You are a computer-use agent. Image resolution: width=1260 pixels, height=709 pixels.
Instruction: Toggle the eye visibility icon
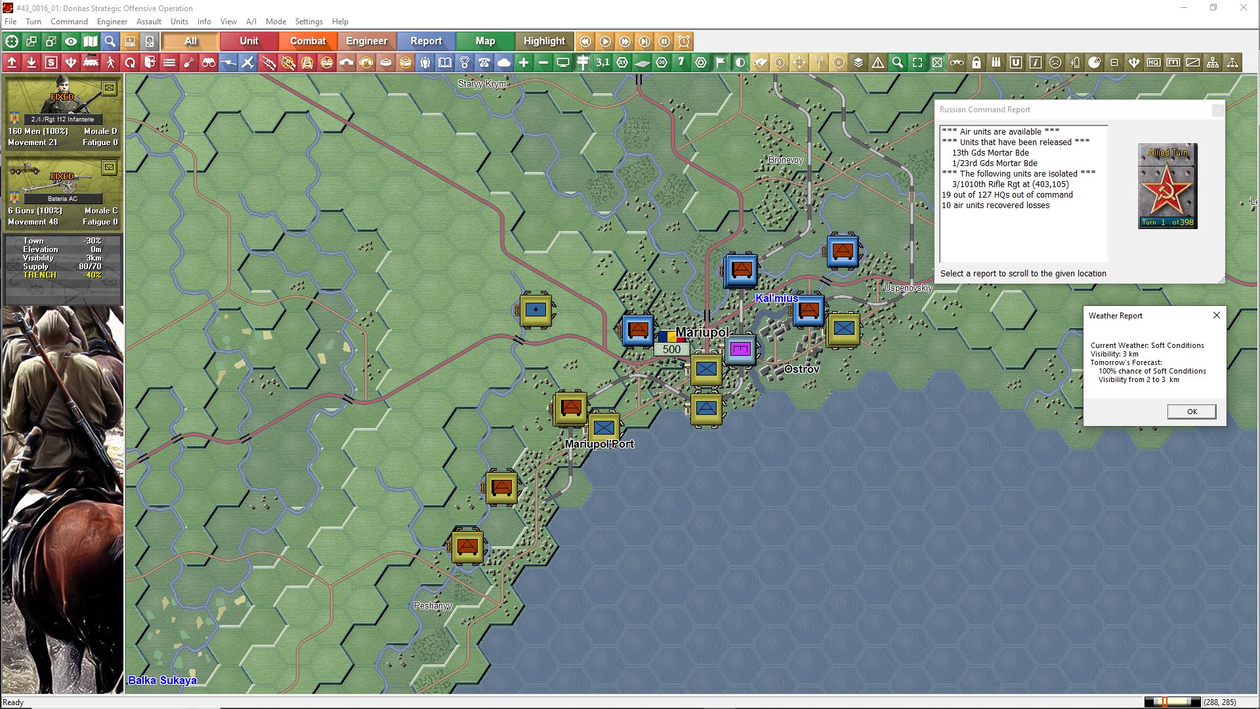coord(71,41)
